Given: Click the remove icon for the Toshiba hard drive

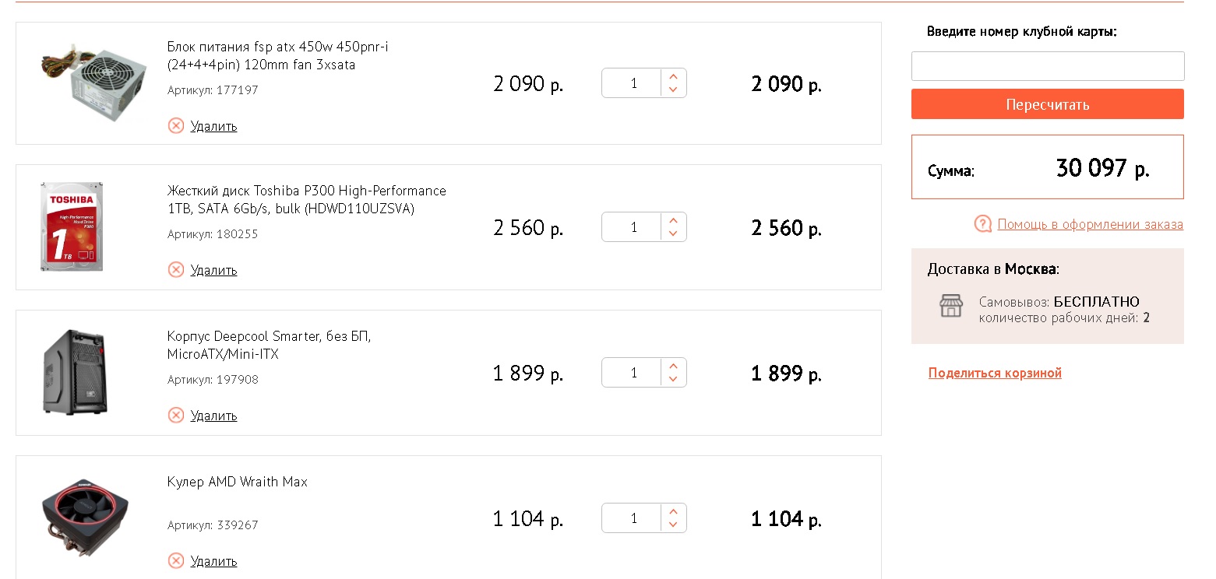Looking at the screenshot, I should pos(176,270).
